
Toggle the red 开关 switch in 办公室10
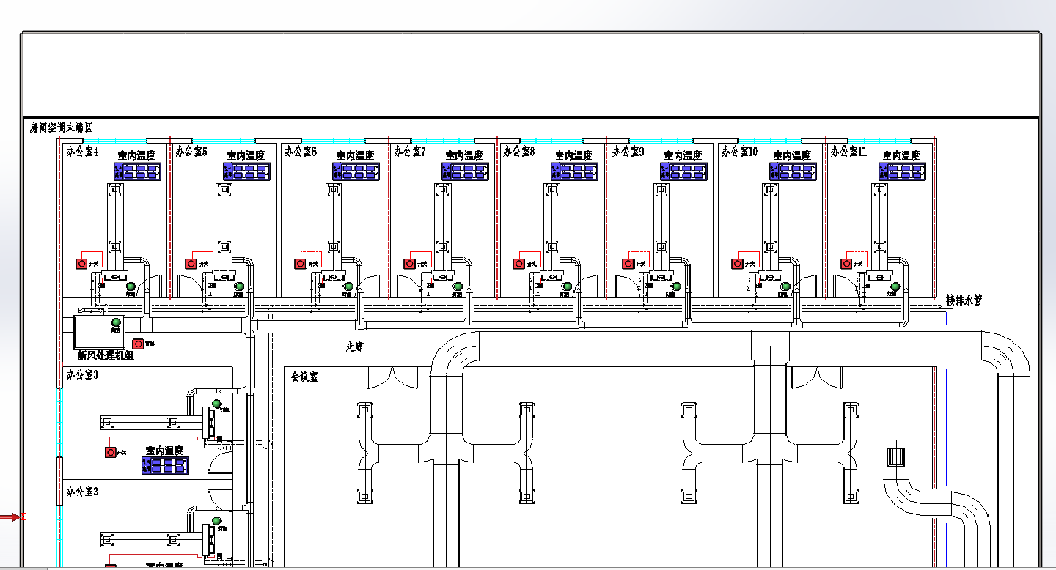tap(738, 263)
